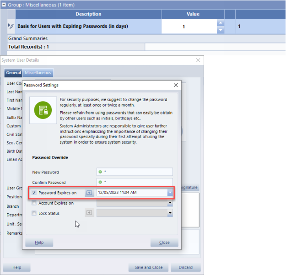This screenshot has height=275, width=286.
Task: Close the System User Details window
Action: point(198,60)
